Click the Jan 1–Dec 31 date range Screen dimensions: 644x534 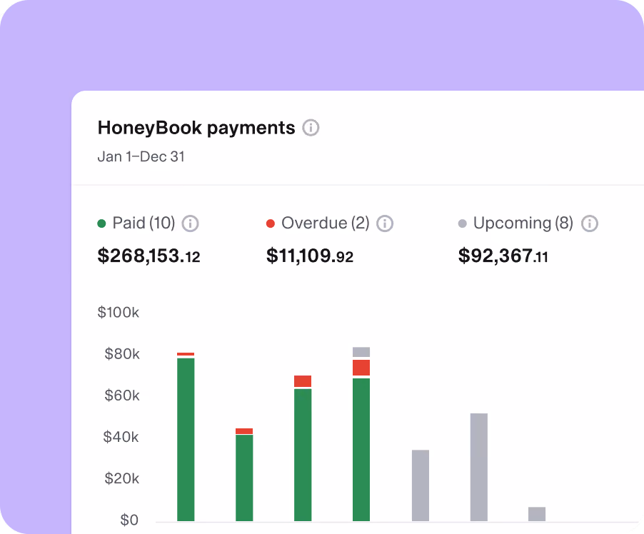[x=141, y=157]
